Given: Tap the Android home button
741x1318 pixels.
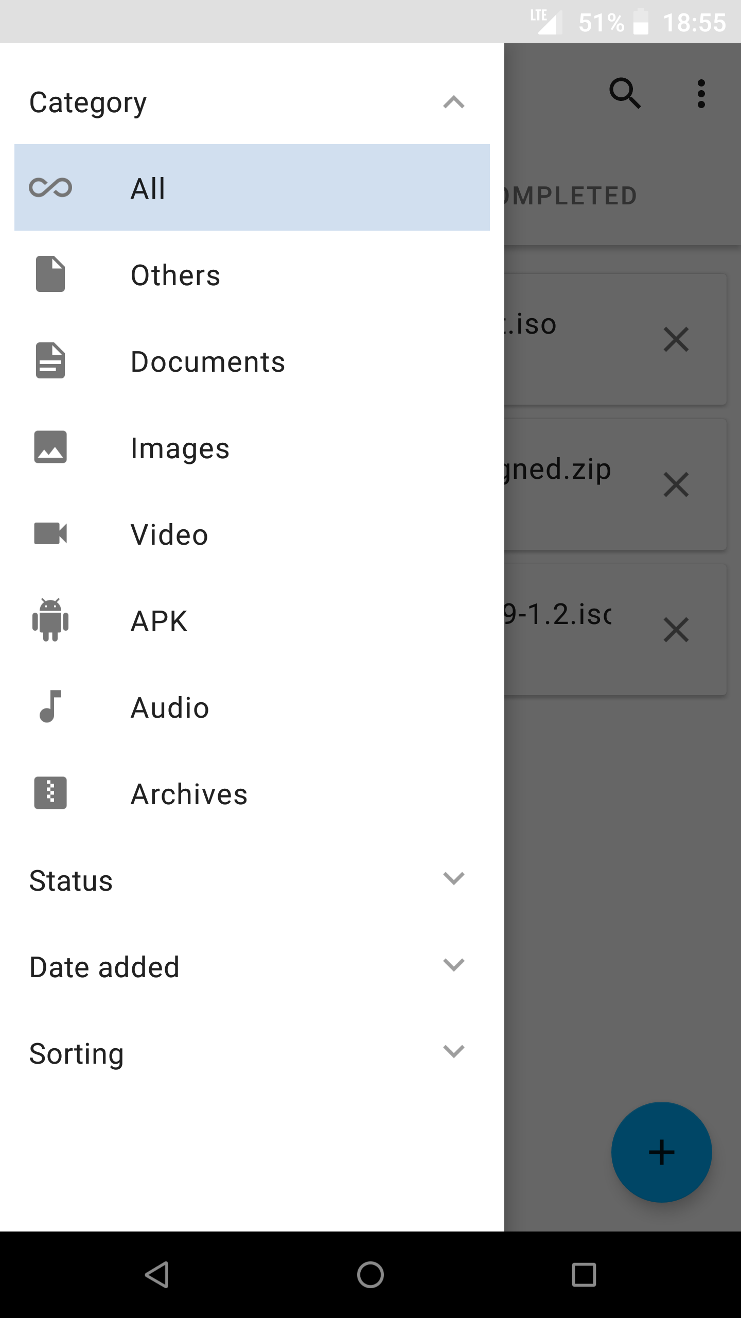Looking at the screenshot, I should point(370,1275).
